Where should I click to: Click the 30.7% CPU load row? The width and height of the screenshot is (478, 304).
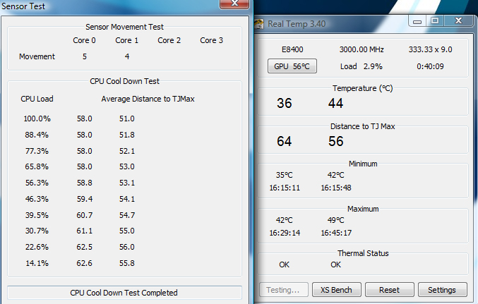click(37, 231)
